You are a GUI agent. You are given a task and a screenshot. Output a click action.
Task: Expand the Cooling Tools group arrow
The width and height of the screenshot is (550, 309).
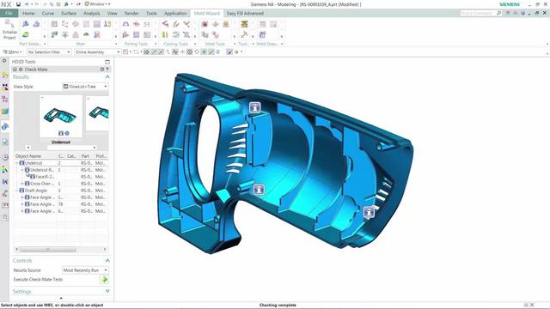(195, 44)
